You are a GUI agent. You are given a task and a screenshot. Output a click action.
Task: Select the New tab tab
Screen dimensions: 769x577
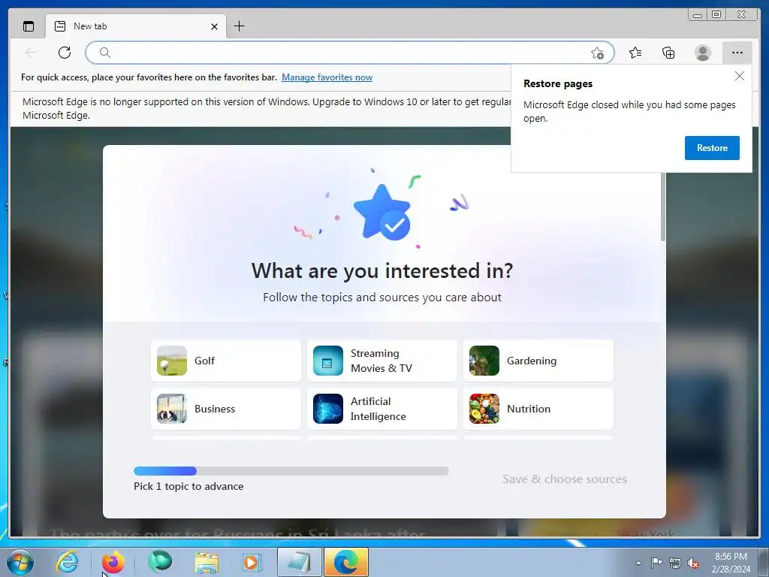point(136,26)
